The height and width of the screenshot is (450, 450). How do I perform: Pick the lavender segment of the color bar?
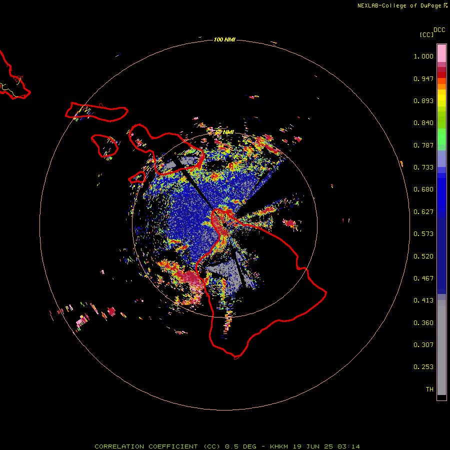(x=441, y=158)
